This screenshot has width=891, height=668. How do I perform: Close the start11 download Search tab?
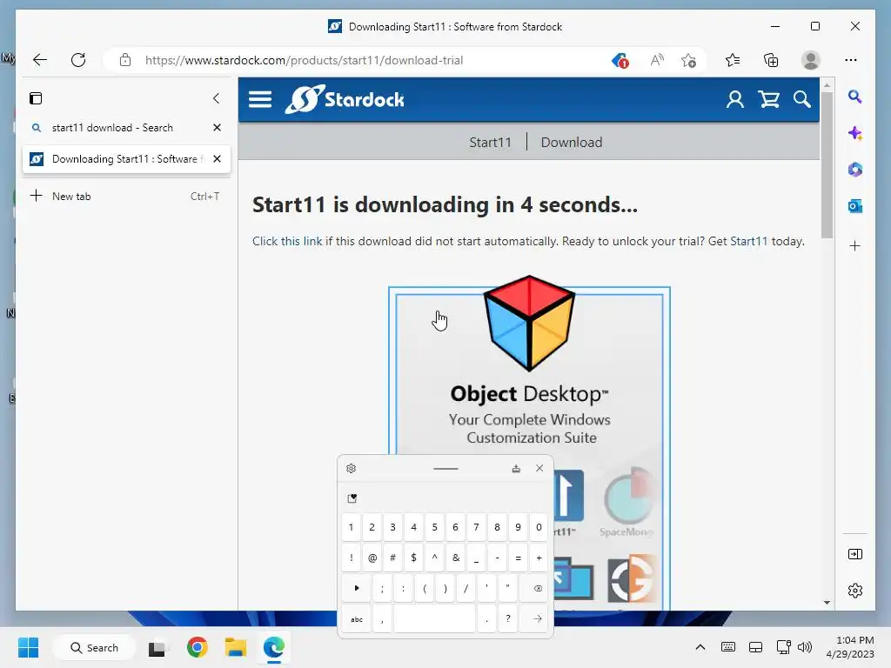(217, 128)
